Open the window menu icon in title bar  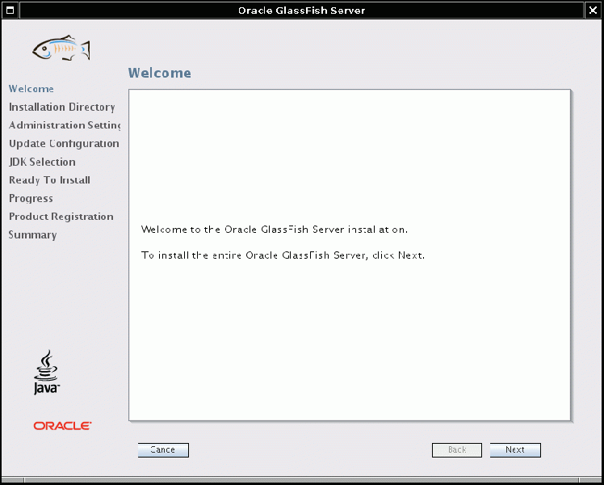click(10, 10)
